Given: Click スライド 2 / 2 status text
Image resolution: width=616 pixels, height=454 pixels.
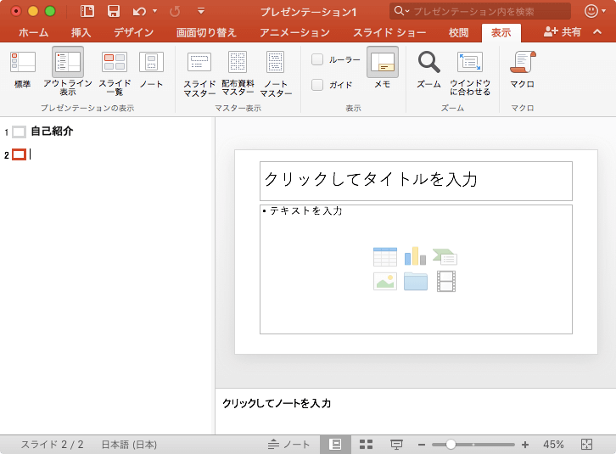Looking at the screenshot, I should pyautogui.click(x=52, y=445).
